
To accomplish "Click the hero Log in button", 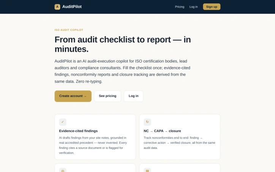I will [133, 96].
